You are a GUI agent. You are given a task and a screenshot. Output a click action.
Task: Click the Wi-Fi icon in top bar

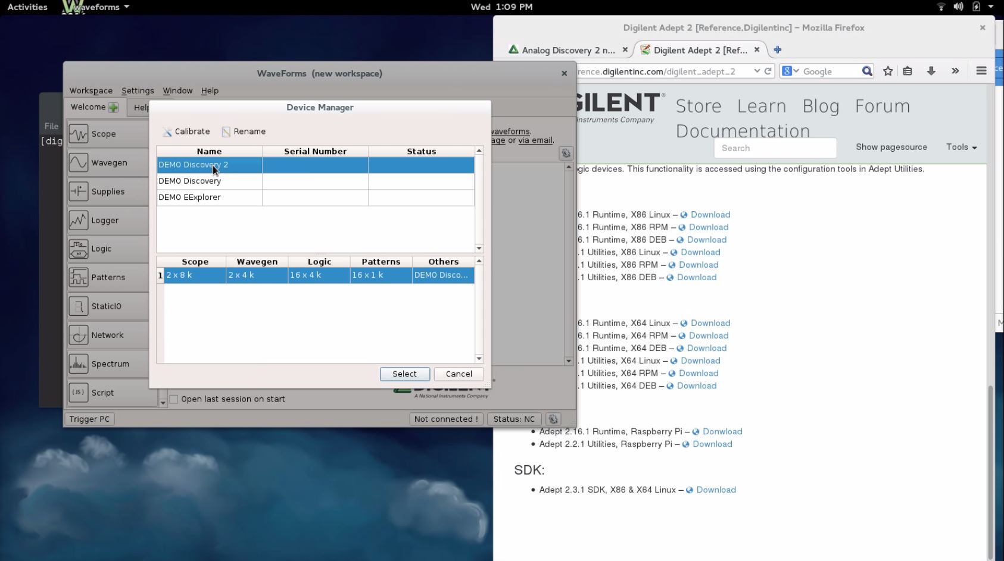tap(941, 7)
